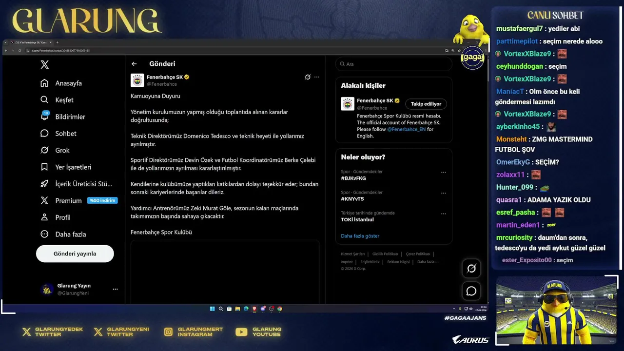Open Microsoft Edge from taskbar
624x351 pixels.
[x=246, y=309]
